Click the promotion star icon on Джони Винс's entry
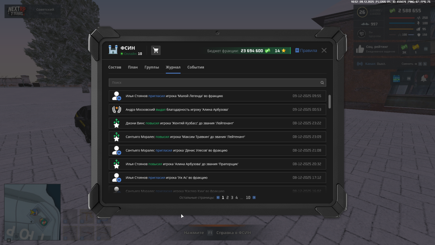 [x=116, y=123]
